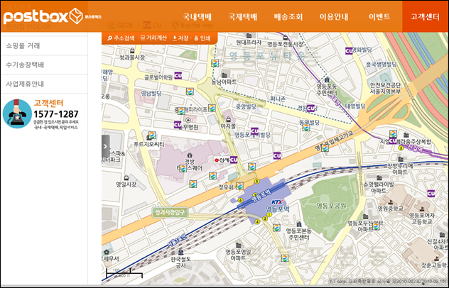Click the customer center telephone icon
Image resolution: width=449 pixels, height=288 pixels.
point(17,113)
